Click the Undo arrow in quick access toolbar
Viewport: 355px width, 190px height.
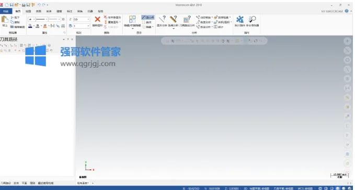(x=39, y=5)
